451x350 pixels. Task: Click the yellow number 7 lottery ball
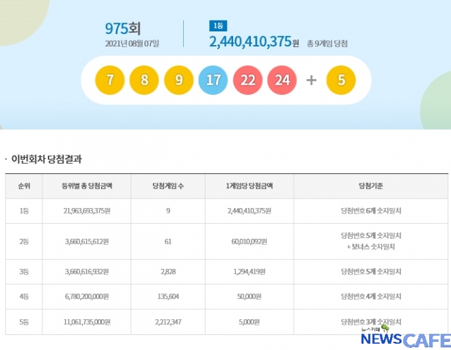coord(109,80)
